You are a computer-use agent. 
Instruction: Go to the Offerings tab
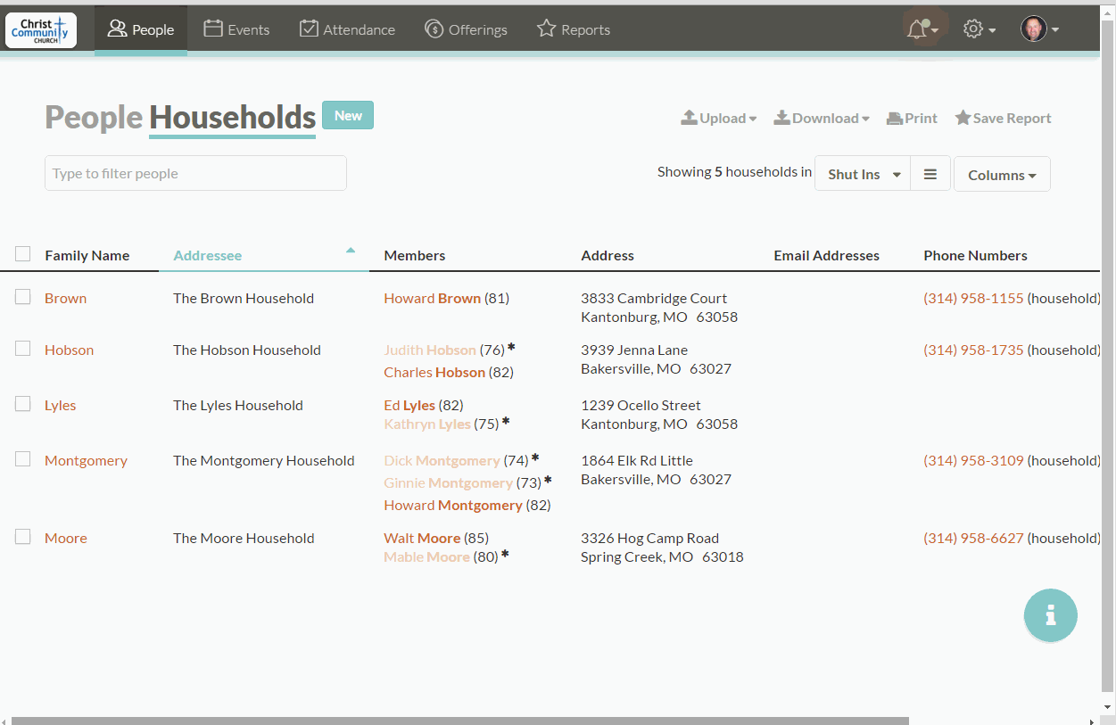466,29
